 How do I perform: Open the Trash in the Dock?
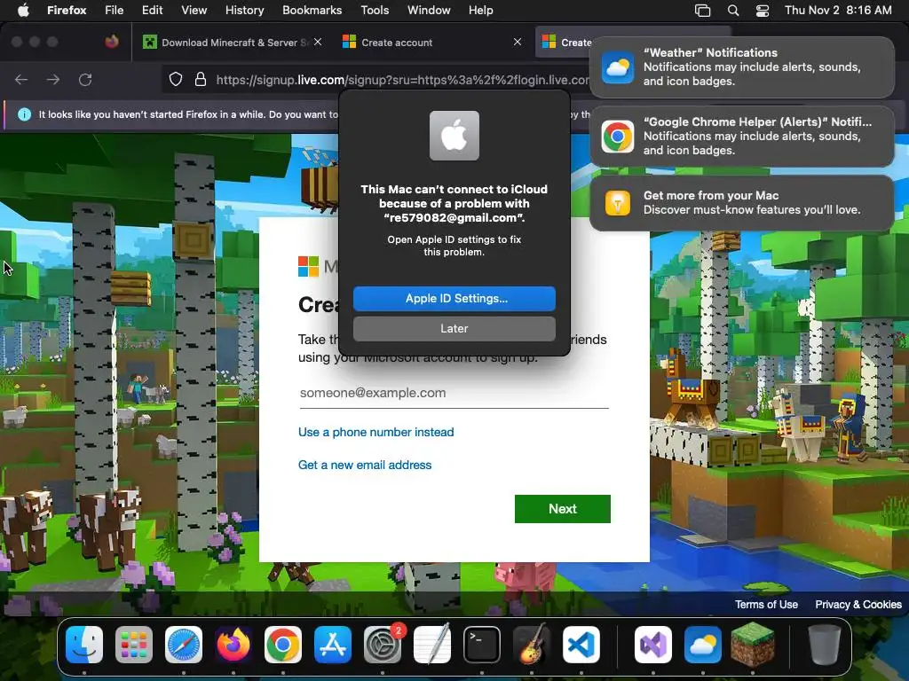[x=825, y=645]
